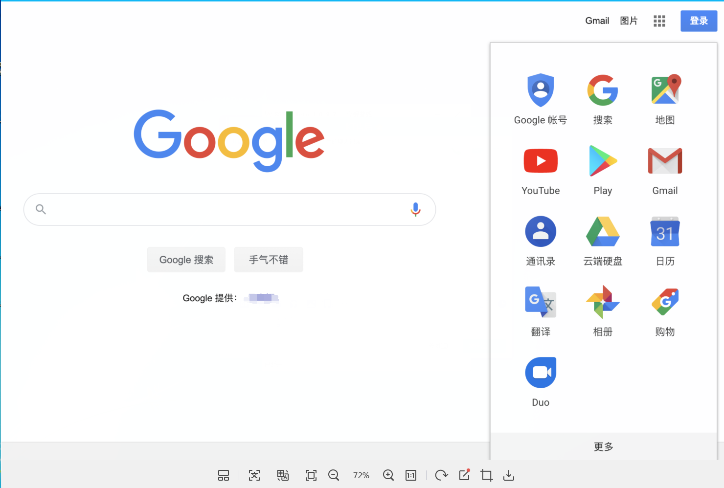The image size is (724, 488).
Task: Open Google 帐号 from apps panel
Action: click(x=541, y=99)
